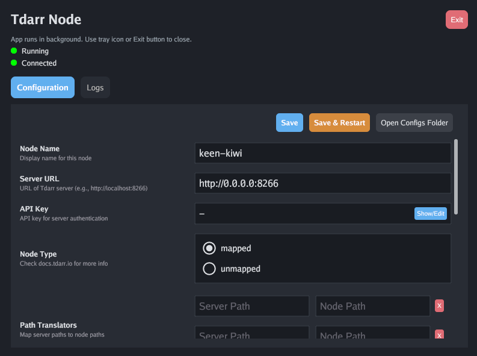Select the API Key input field
The image size is (477, 356).
[x=304, y=213]
